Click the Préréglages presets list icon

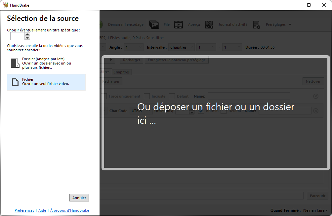[x=256, y=25]
